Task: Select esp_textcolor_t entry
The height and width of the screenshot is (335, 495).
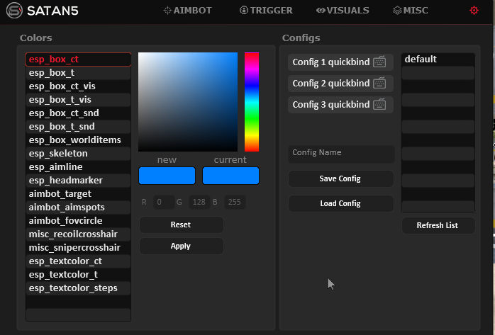Action: coord(78,275)
